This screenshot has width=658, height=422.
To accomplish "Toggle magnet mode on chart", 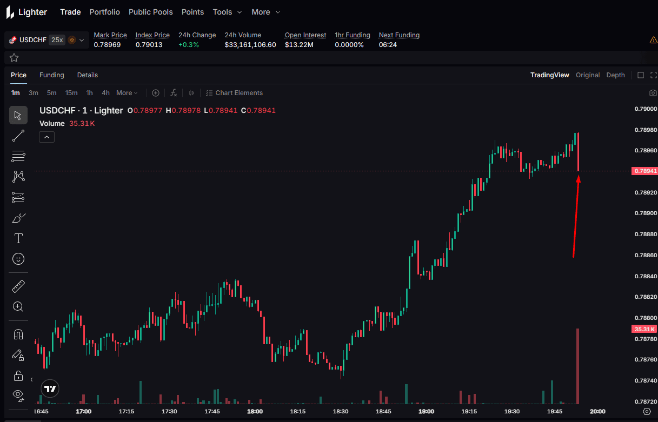I will [x=18, y=334].
